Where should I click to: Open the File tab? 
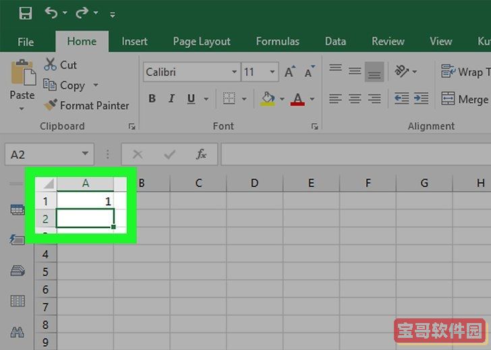click(26, 42)
